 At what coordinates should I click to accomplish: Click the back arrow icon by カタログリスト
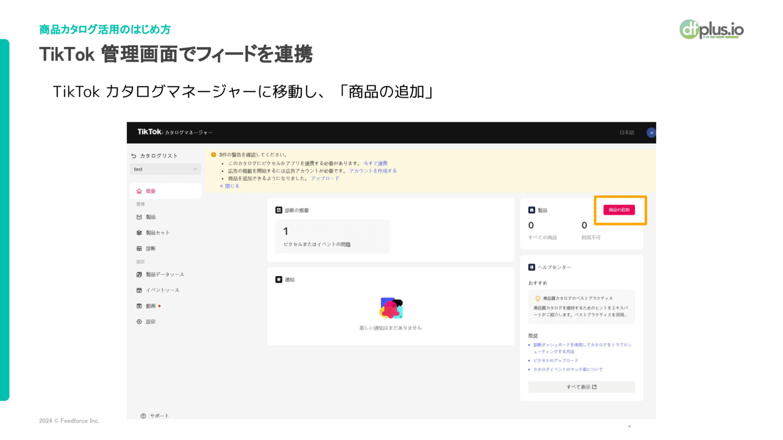pyautogui.click(x=134, y=156)
